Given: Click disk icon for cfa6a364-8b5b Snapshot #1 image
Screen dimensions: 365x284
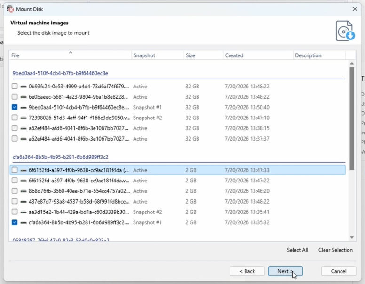Looking at the screenshot, I should tap(23, 223).
